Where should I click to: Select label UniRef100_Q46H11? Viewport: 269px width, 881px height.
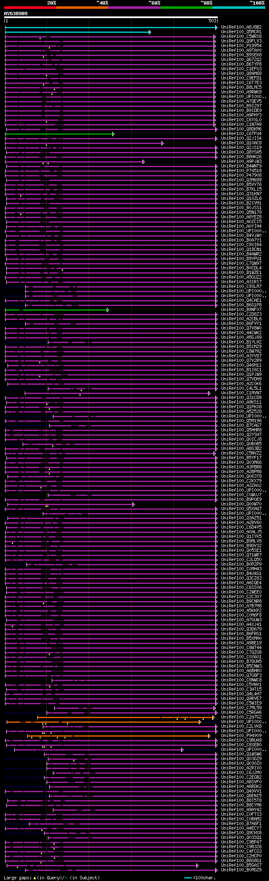pyautogui.click(x=241, y=365)
